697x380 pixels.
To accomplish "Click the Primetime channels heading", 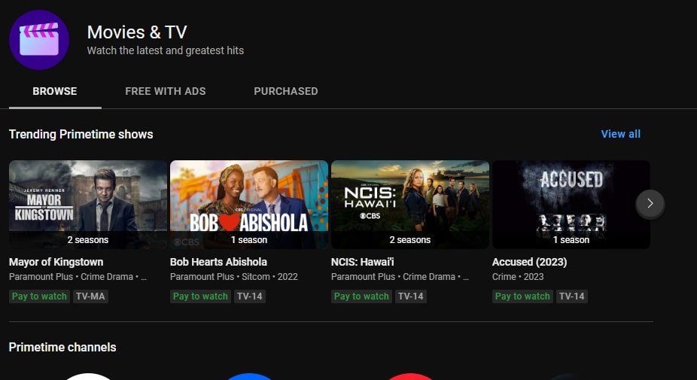I will 62,347.
